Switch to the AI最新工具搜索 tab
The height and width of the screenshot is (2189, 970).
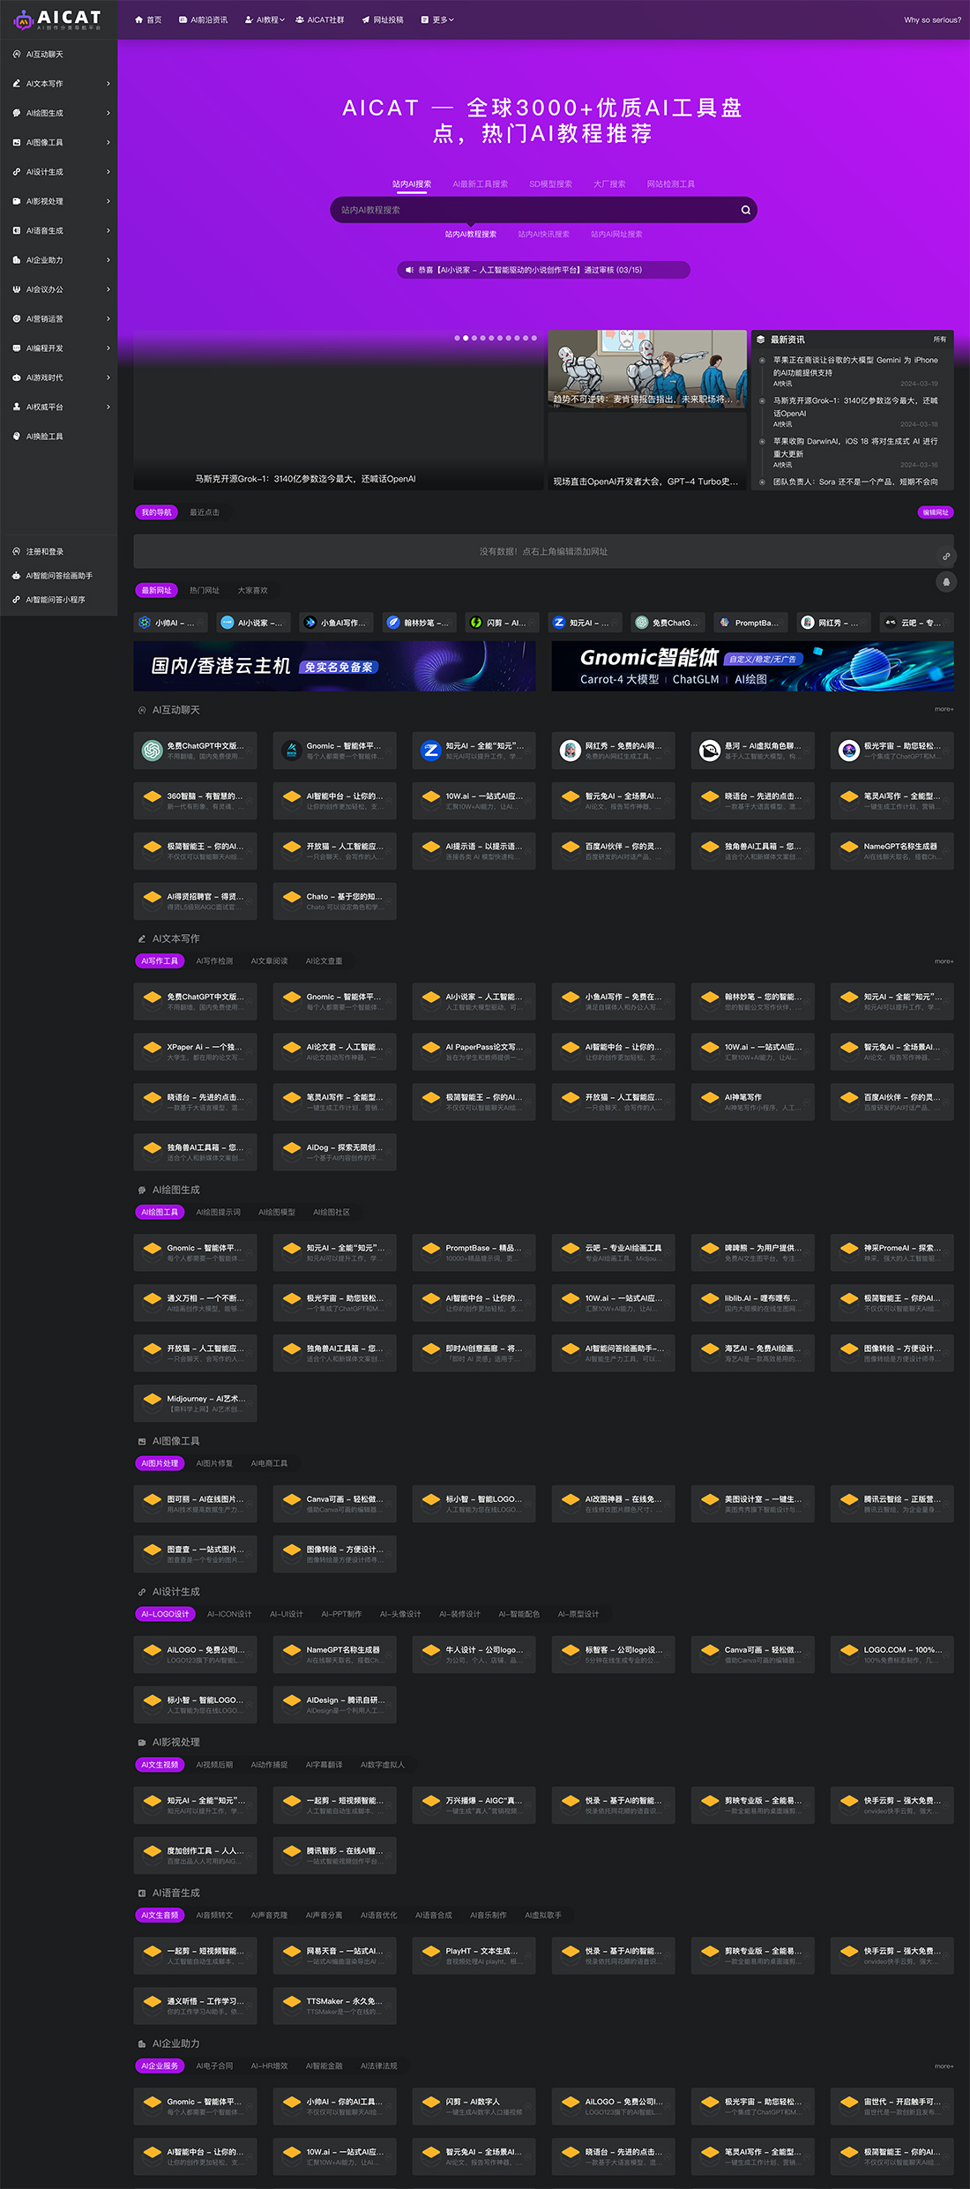coord(481,184)
